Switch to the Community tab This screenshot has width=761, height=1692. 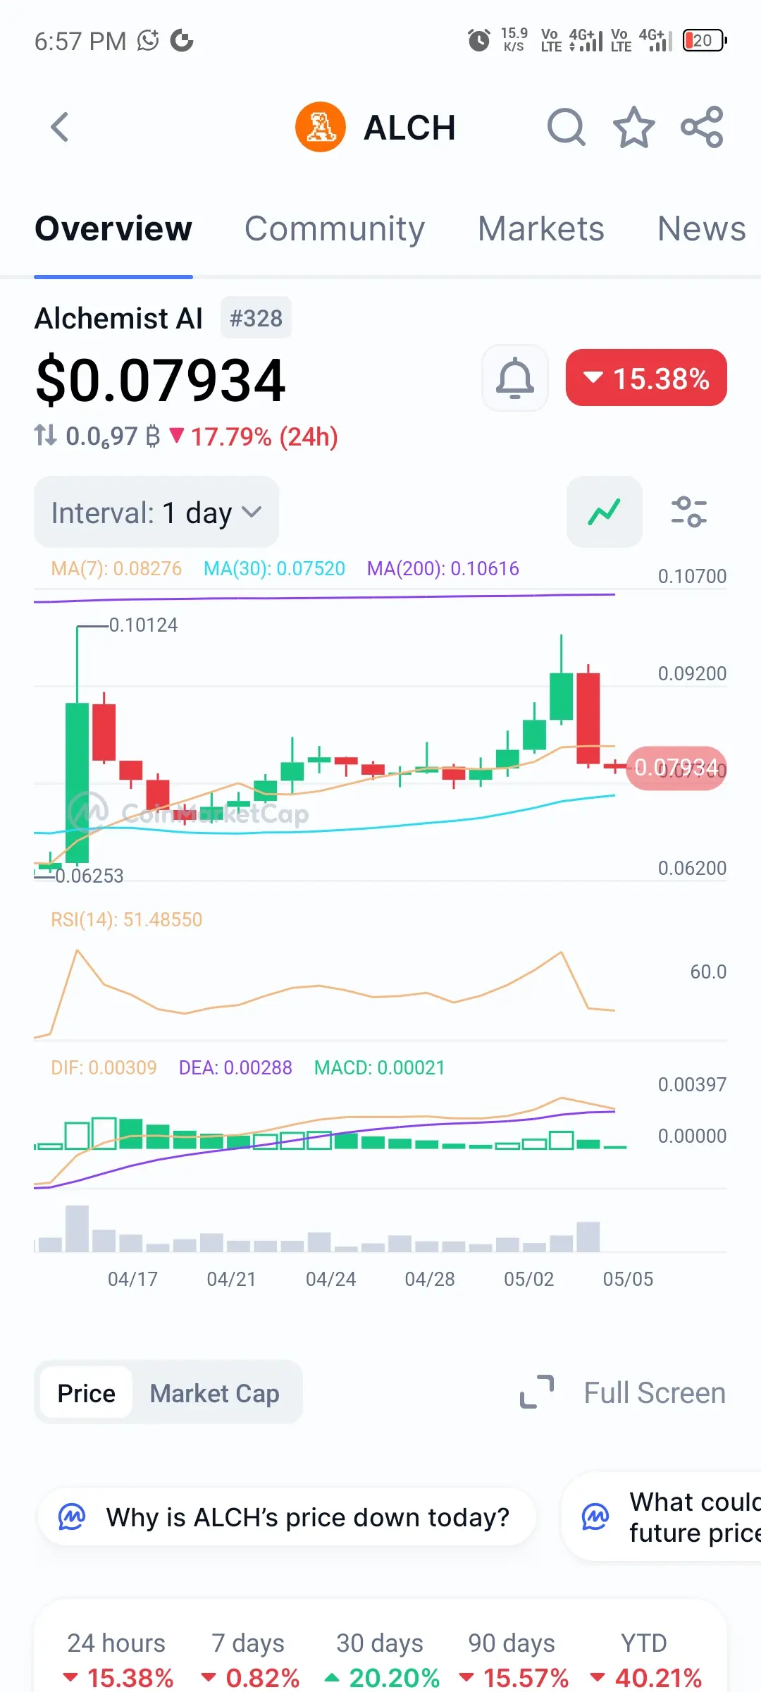coord(335,228)
